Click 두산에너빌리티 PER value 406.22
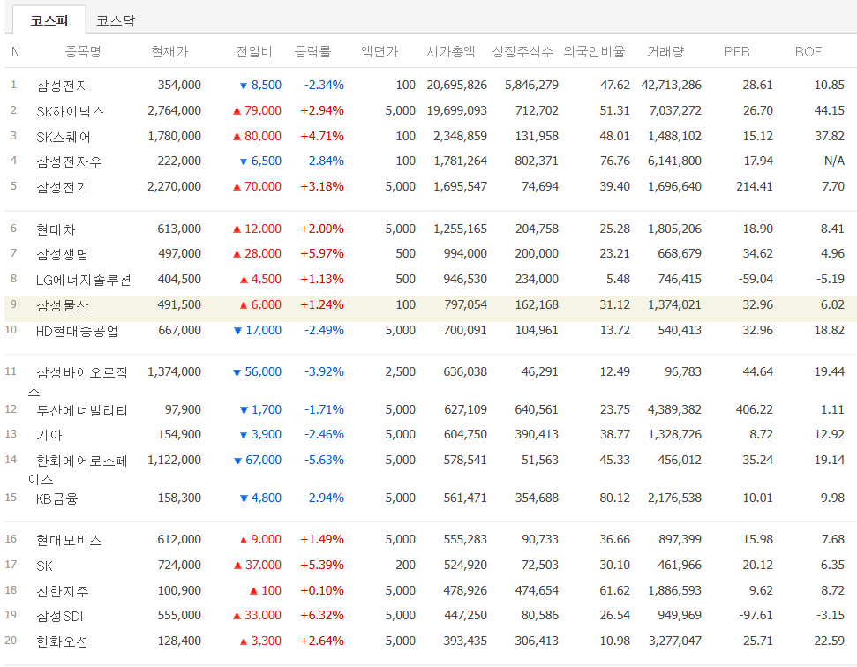The width and height of the screenshot is (857, 667). coord(755,409)
